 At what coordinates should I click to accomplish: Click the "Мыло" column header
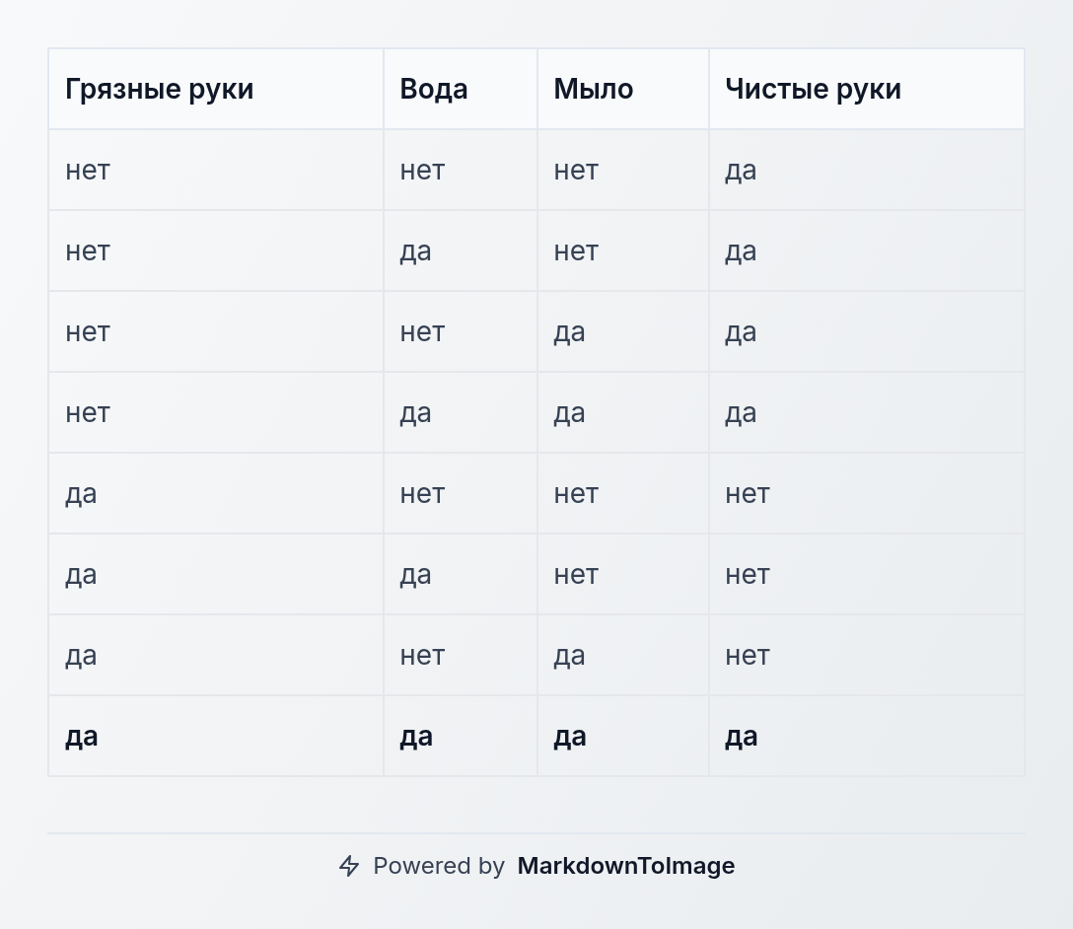pyautogui.click(x=594, y=89)
